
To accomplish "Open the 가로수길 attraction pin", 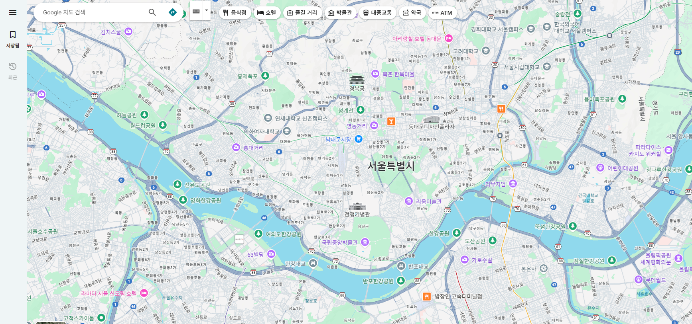I will (x=465, y=260).
